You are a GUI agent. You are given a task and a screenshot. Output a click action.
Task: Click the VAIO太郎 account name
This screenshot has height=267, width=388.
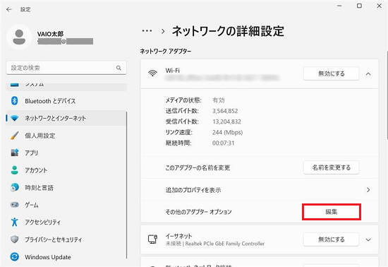coord(50,34)
